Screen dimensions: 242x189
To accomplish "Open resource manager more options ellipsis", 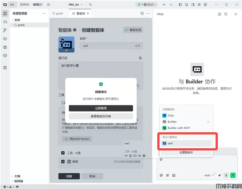I will [x=44, y=13].
